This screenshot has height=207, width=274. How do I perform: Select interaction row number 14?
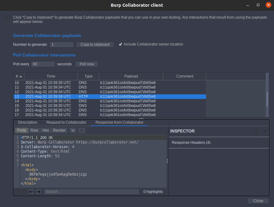[110, 101]
